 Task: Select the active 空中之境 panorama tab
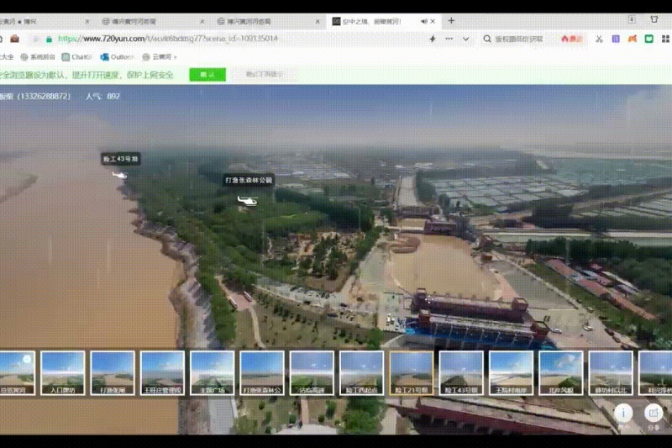point(370,21)
